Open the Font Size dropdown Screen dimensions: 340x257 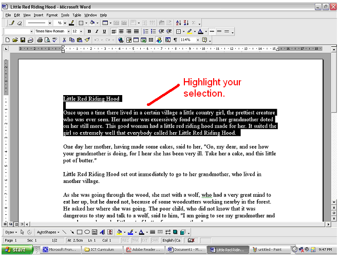81,31
